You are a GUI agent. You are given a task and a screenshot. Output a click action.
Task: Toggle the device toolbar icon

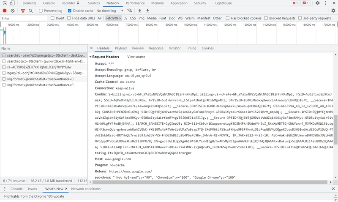click(x=12, y=3)
